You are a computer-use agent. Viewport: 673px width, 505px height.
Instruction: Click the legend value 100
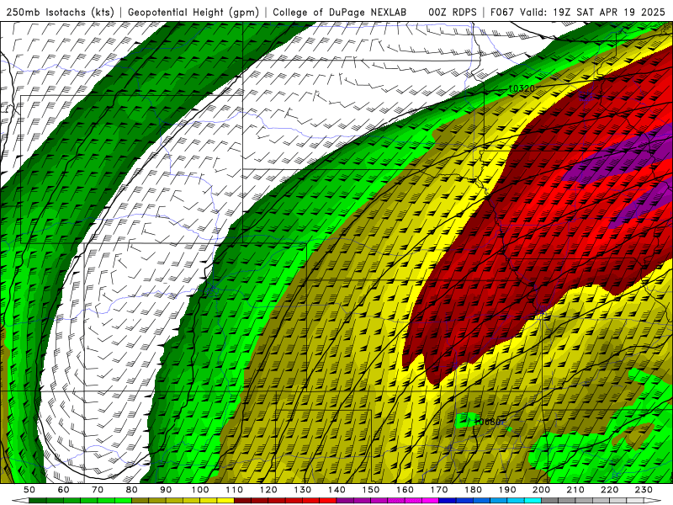pyautogui.click(x=200, y=490)
